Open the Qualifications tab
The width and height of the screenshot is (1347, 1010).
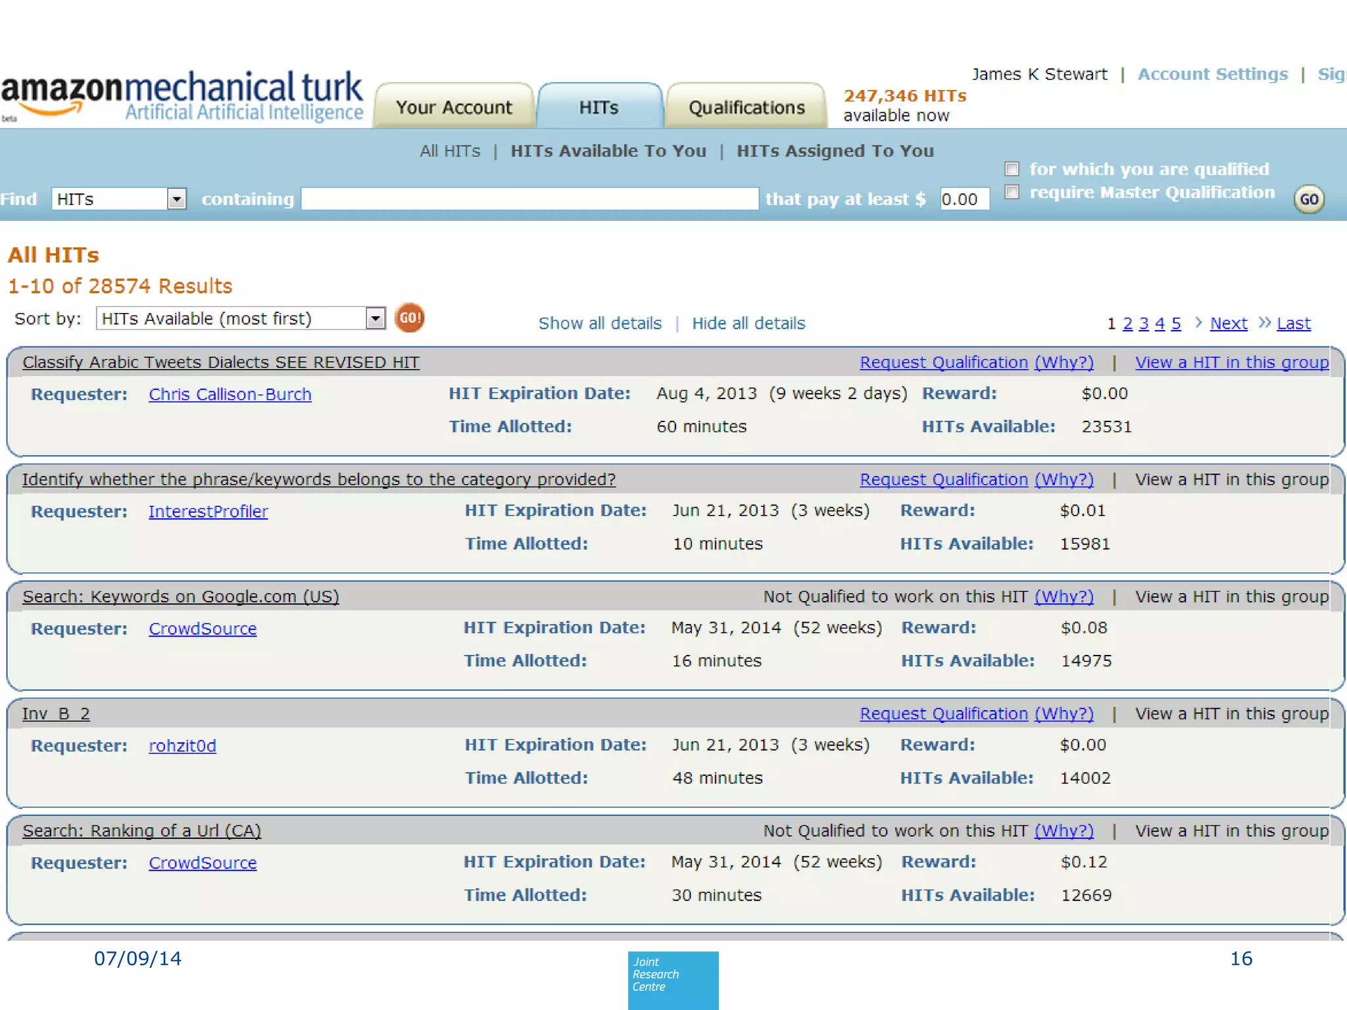(746, 107)
